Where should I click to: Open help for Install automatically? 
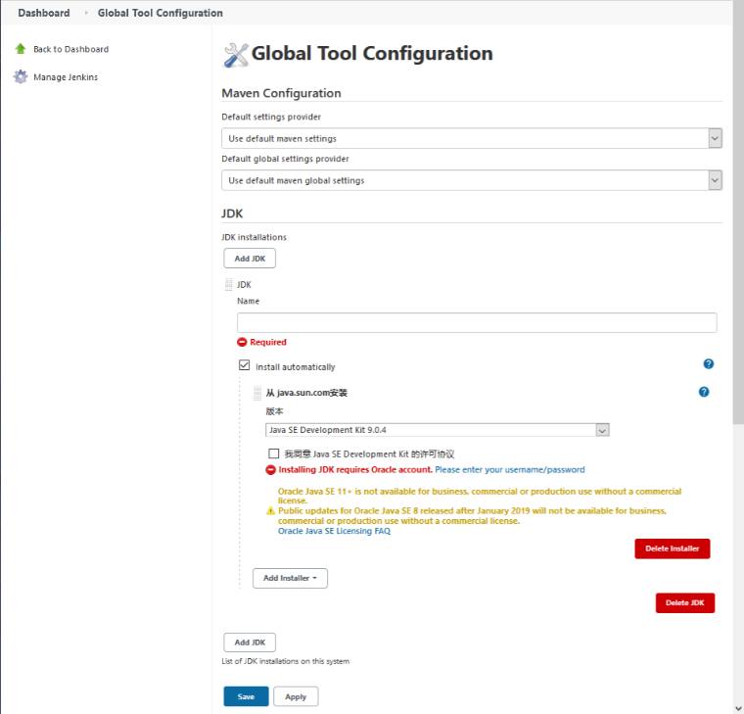point(709,364)
